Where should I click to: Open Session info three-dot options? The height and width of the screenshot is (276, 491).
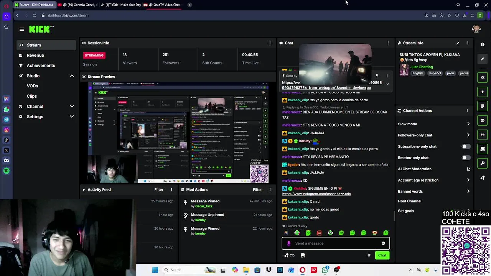[x=270, y=43]
